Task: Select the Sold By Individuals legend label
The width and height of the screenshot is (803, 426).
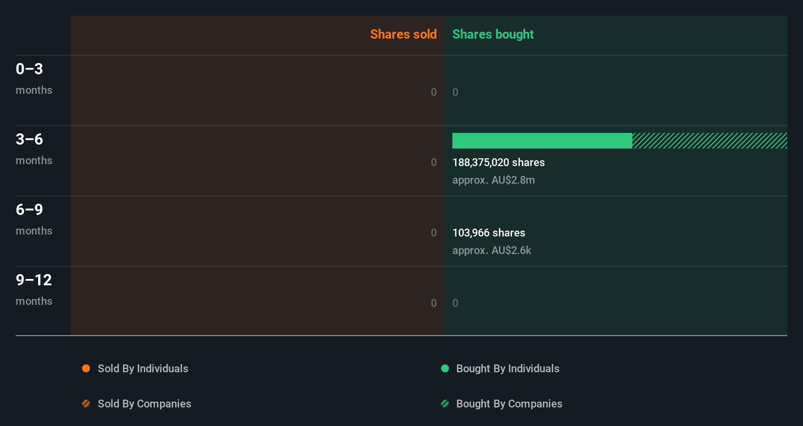Action: tap(143, 368)
